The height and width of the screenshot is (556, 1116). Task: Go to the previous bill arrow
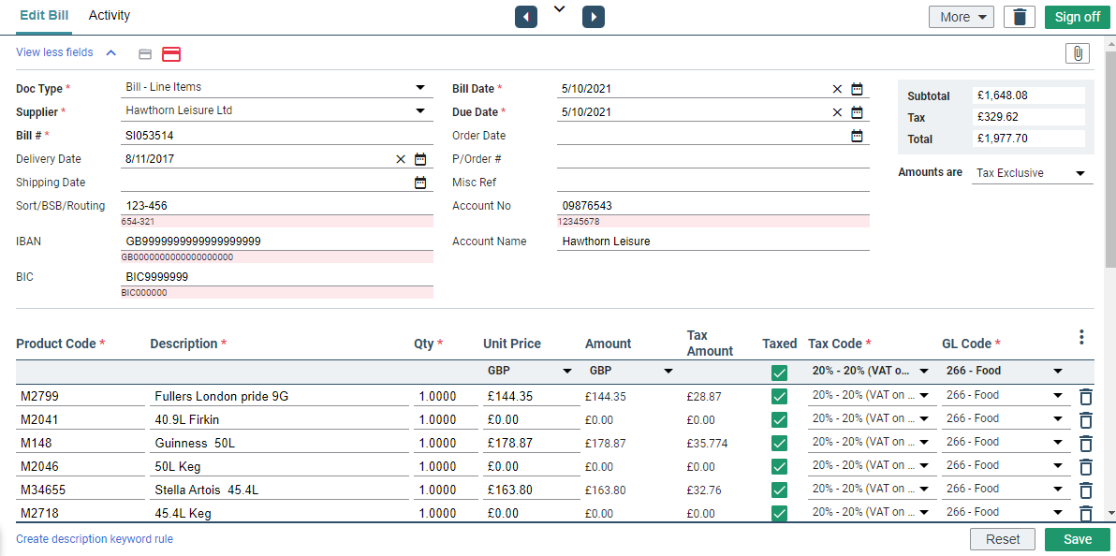[526, 16]
